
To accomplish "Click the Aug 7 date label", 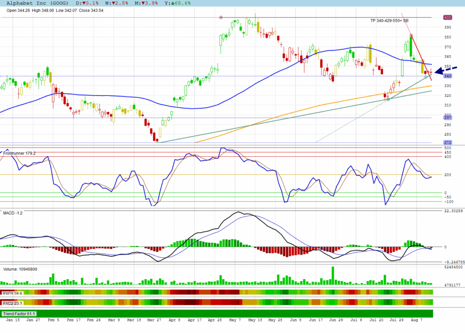I will (417, 320).
